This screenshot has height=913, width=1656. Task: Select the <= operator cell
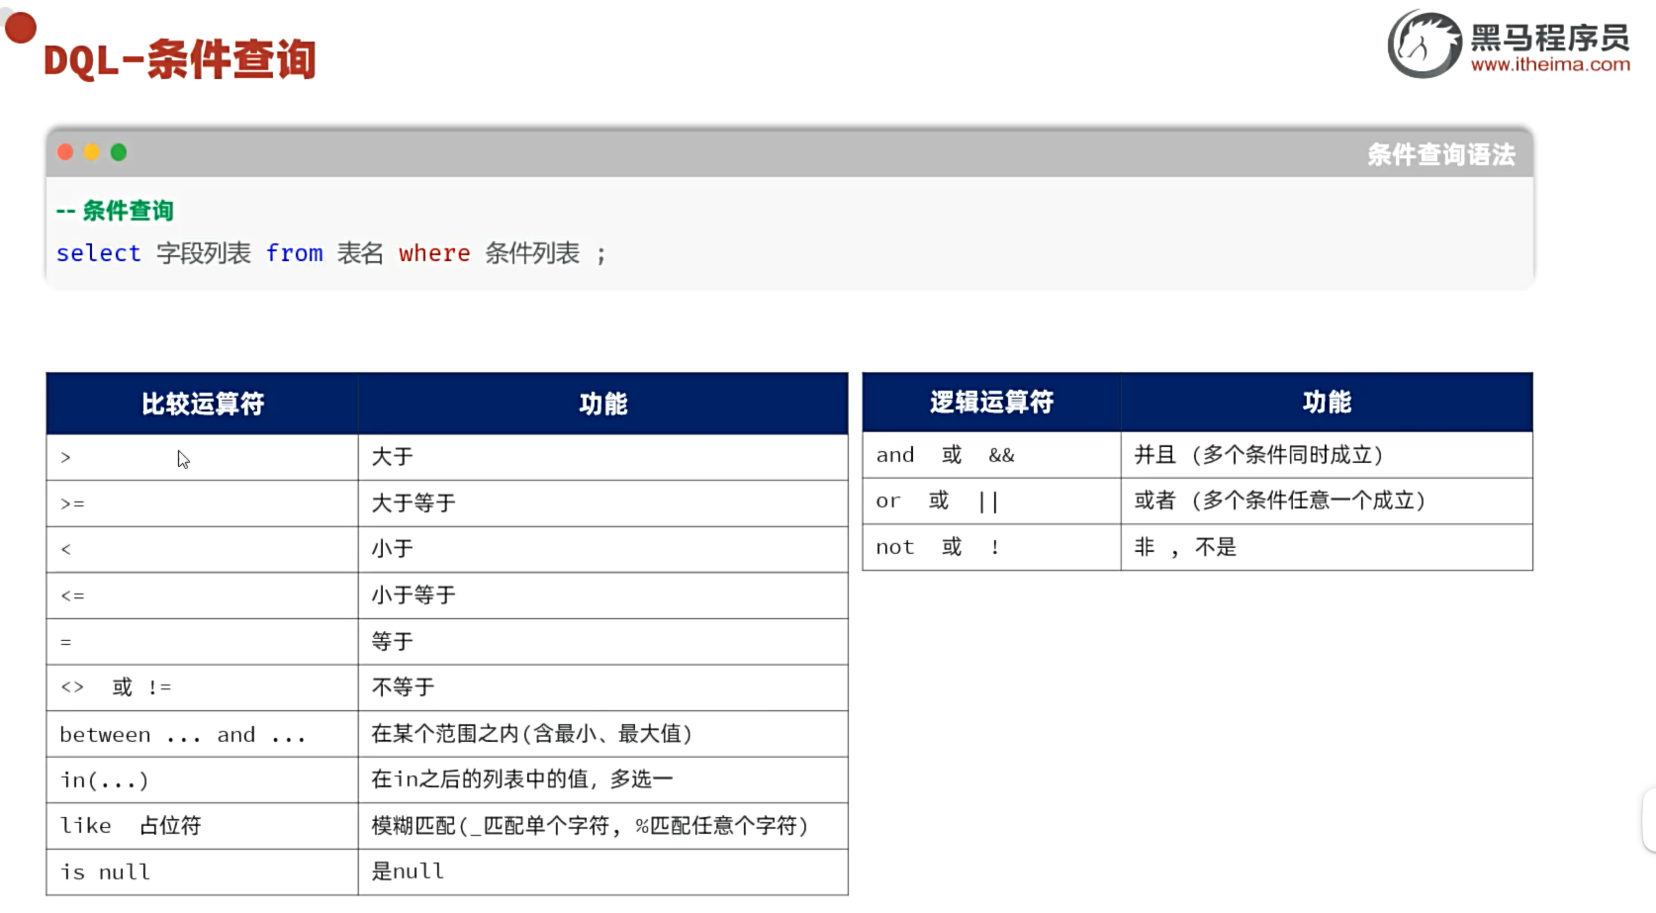click(202, 595)
